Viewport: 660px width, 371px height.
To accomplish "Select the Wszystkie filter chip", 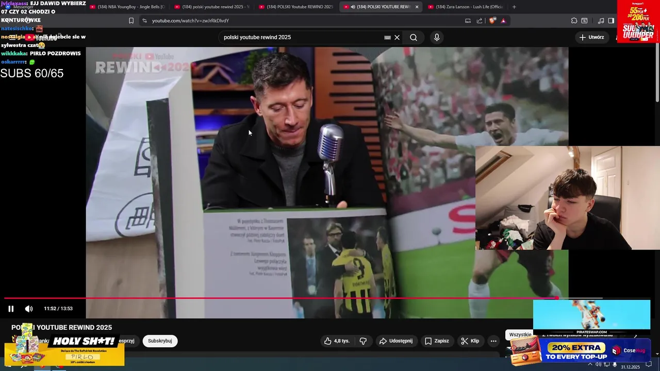I will click(520, 334).
